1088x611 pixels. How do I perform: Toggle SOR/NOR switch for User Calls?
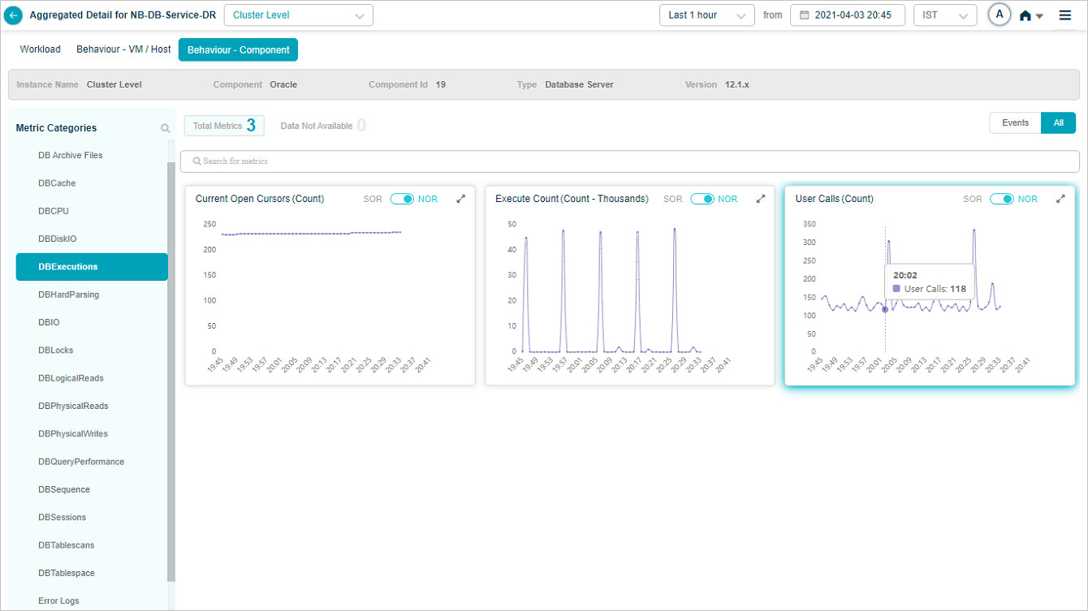pos(1001,199)
